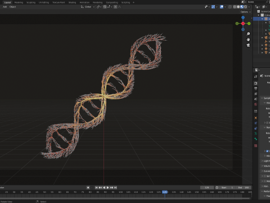Open the Scene properties tab icon
This screenshot has width=270, height=203.
[256, 99]
